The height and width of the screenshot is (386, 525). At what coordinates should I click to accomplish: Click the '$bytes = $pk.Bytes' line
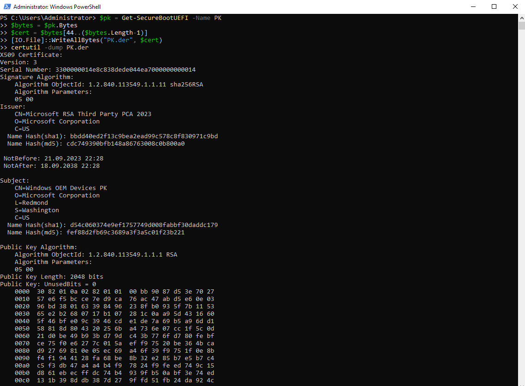44,25
